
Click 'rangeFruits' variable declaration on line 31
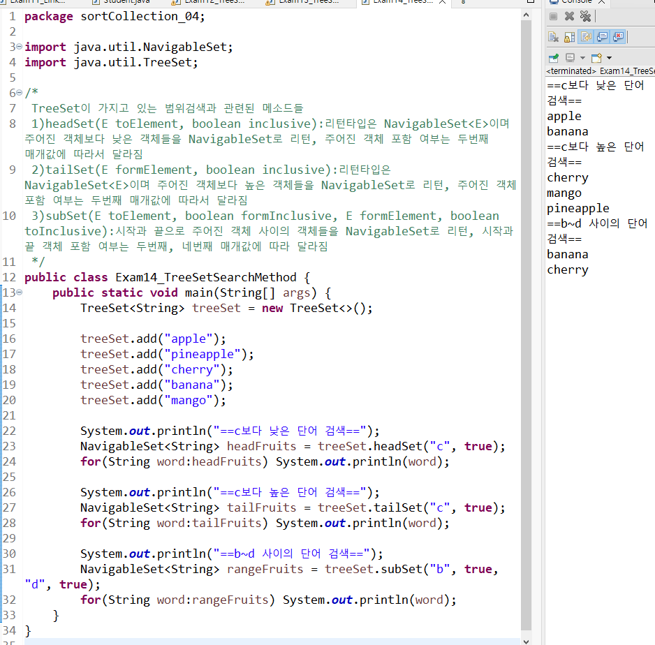(265, 569)
